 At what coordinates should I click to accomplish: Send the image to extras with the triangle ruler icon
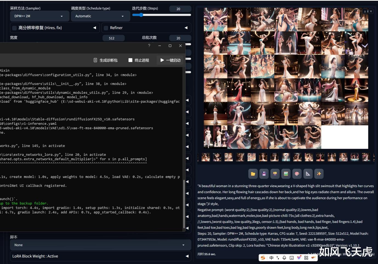click(308, 174)
